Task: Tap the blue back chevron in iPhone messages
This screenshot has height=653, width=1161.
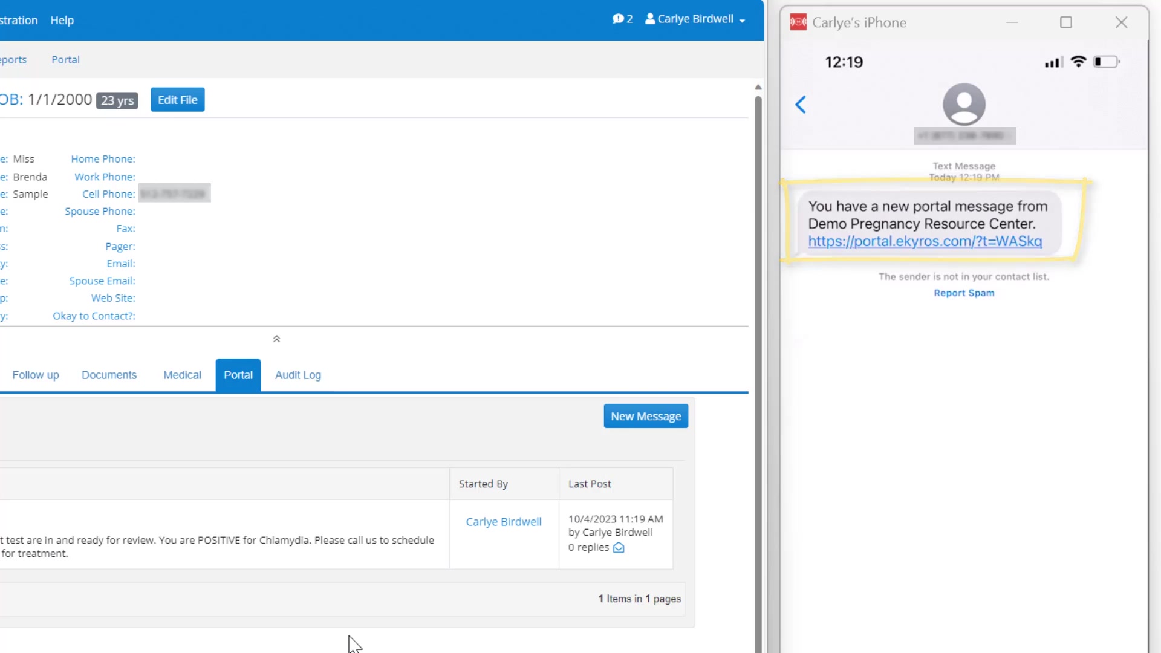Action: [x=801, y=105]
